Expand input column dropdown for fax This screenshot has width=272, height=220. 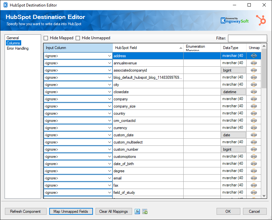point(110,185)
